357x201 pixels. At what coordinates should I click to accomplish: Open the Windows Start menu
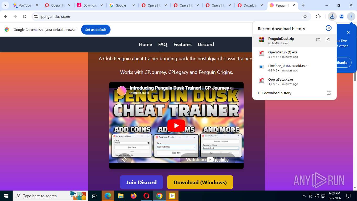tap(6, 196)
